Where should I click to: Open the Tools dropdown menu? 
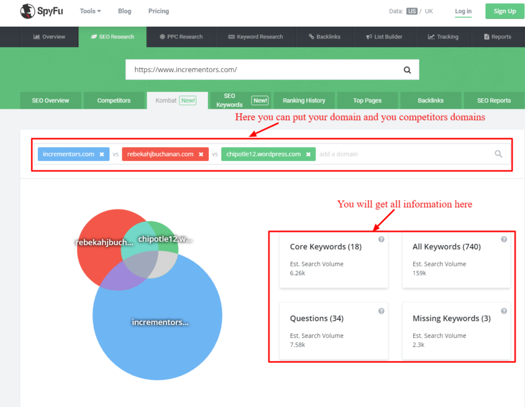[x=90, y=11]
